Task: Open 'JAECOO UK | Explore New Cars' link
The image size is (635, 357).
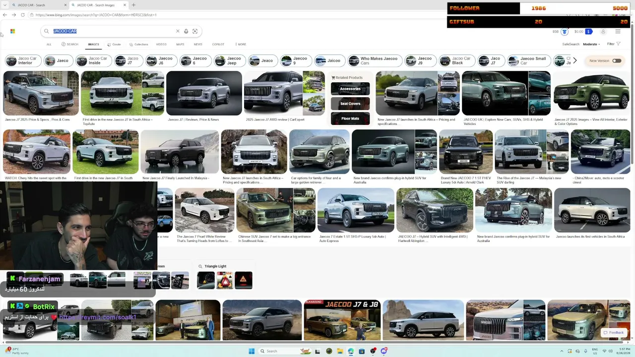Action: (x=503, y=121)
